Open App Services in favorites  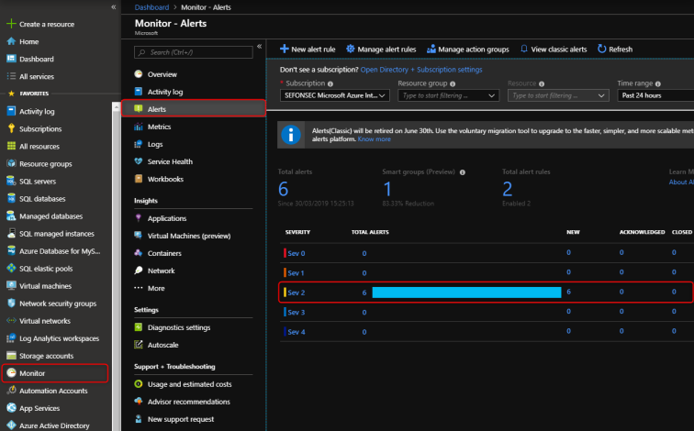[39, 408]
